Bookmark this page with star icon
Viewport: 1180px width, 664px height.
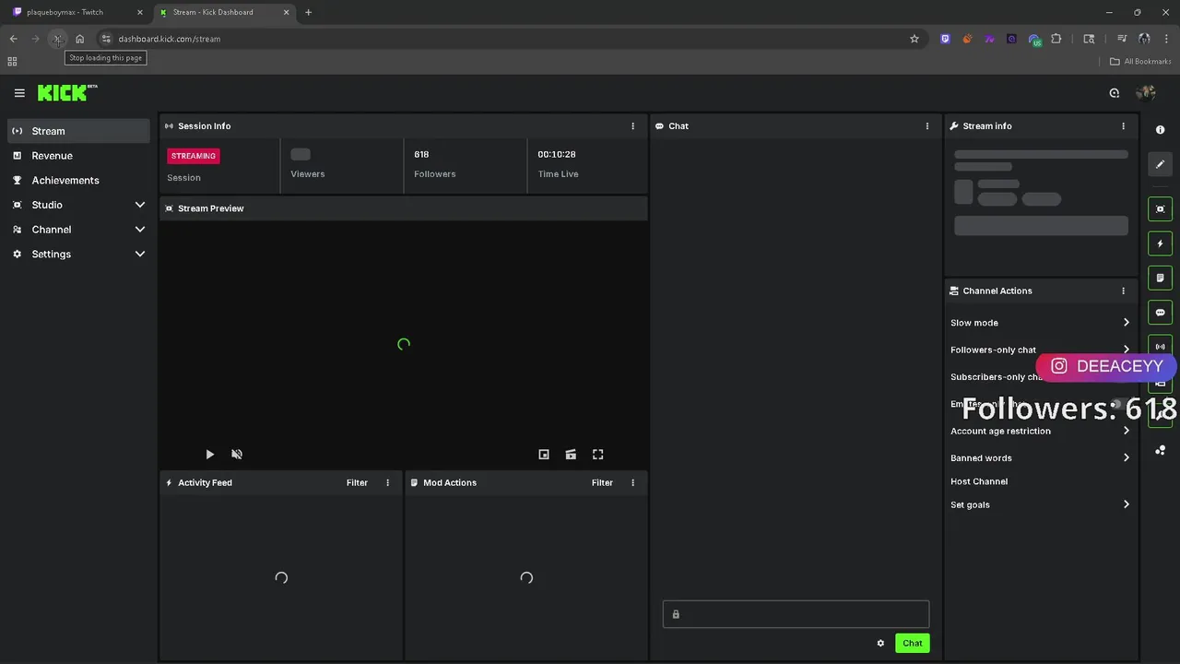pos(914,39)
